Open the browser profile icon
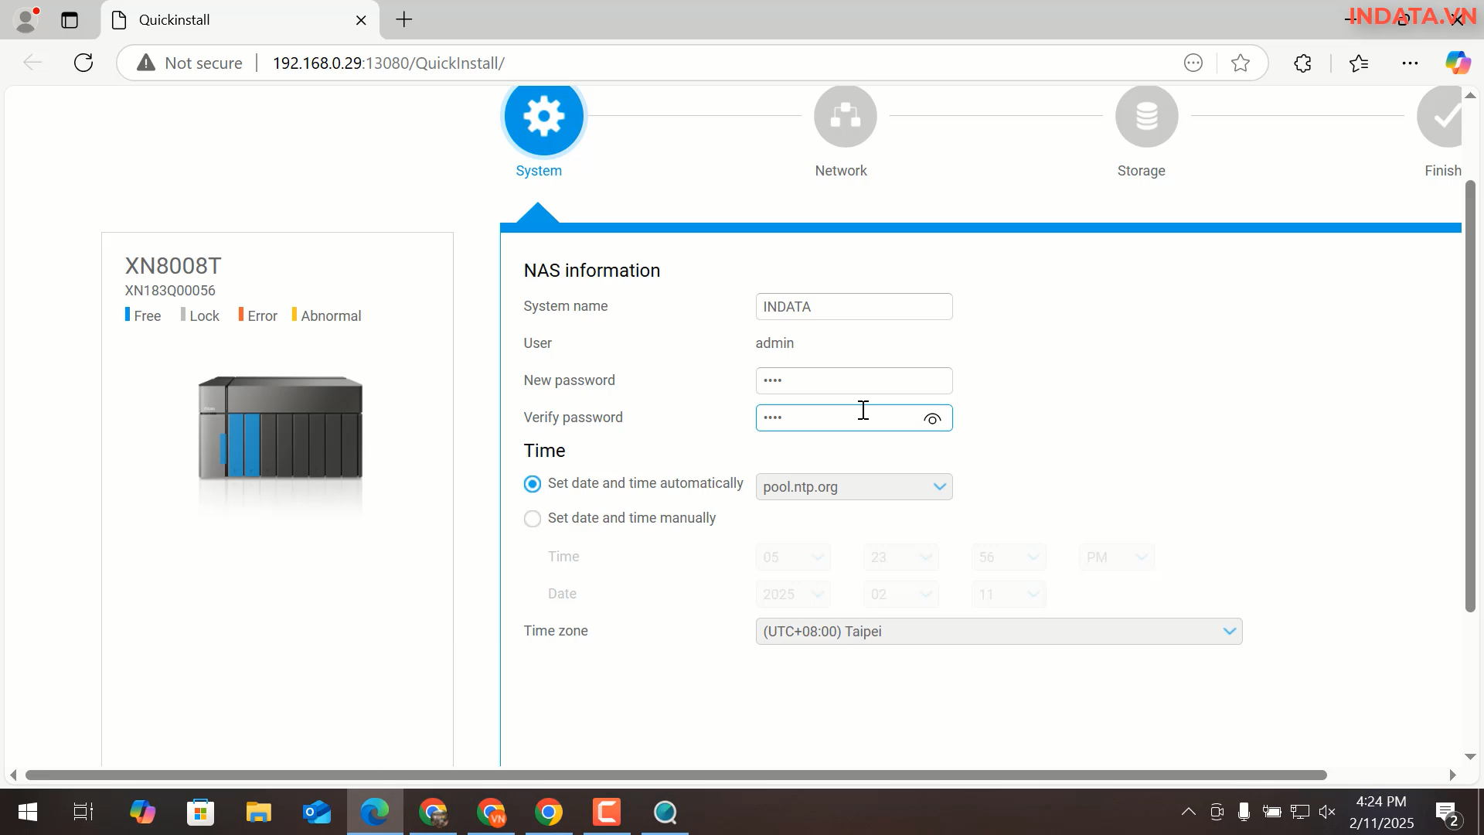 tap(26, 20)
